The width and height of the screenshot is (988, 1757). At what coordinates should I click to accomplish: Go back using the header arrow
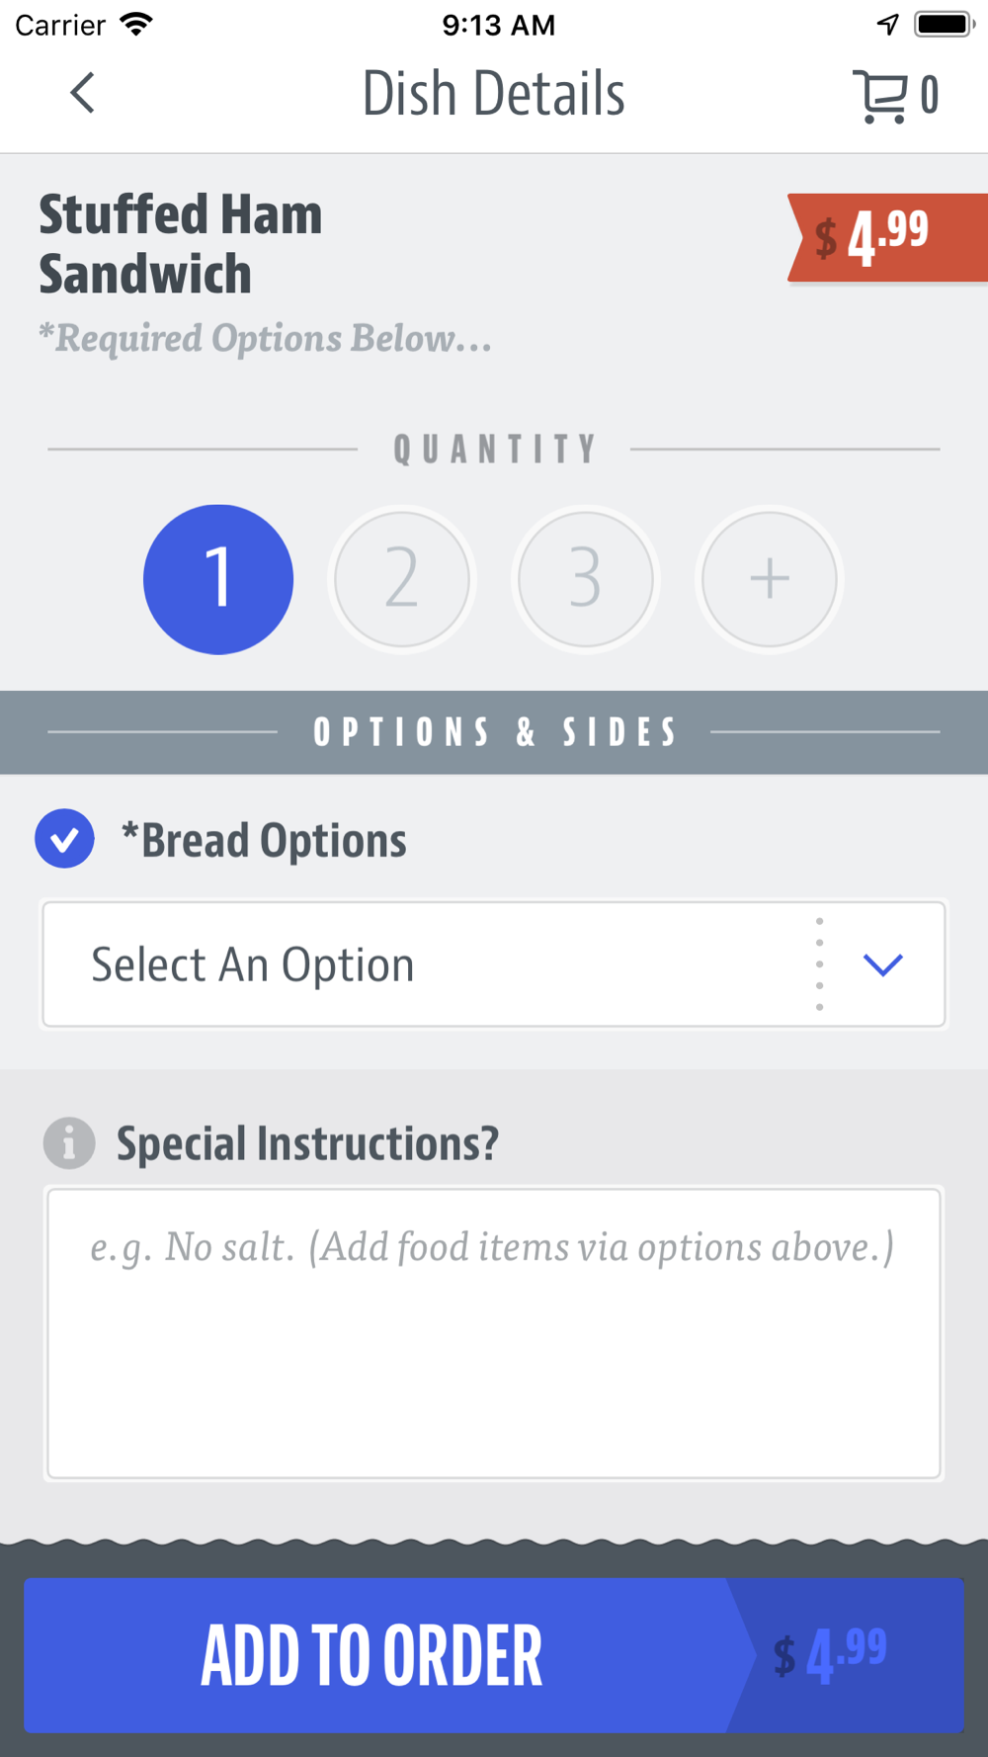tap(83, 94)
